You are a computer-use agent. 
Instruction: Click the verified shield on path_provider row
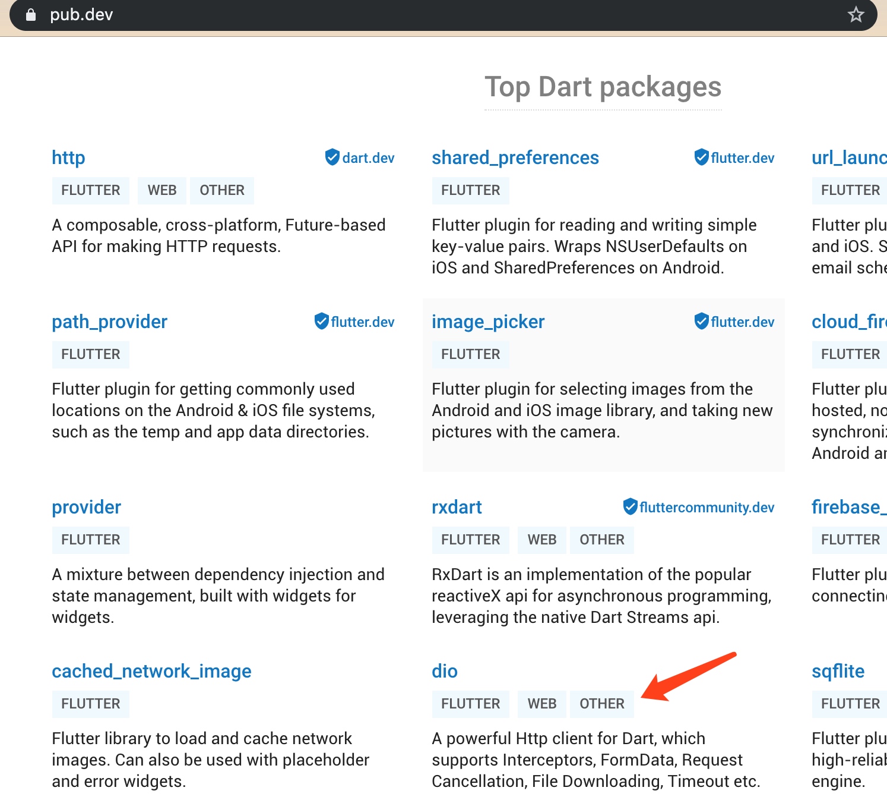[321, 322]
